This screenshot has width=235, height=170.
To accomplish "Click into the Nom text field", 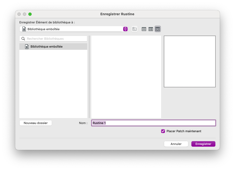I will click(153, 123).
